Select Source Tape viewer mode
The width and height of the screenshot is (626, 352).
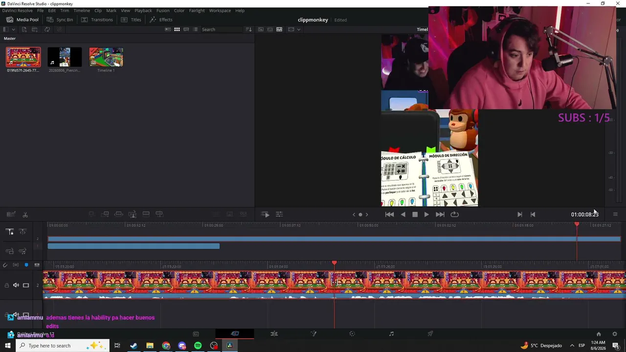pos(270,29)
